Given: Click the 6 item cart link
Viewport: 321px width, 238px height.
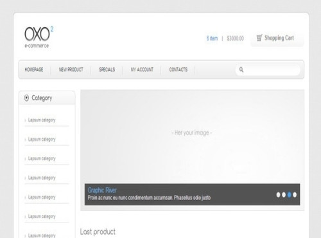Looking at the screenshot, I should 212,39.
